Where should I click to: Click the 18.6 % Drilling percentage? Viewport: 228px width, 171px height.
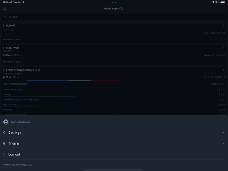[x=221, y=95]
